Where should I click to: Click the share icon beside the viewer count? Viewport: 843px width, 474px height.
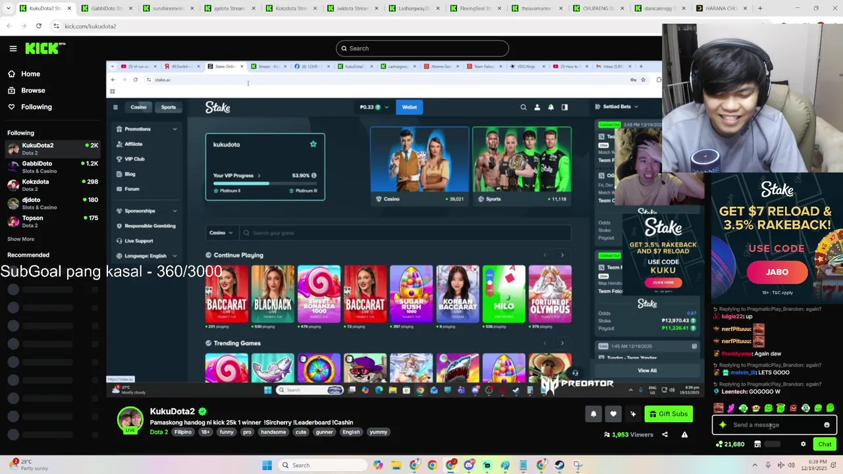[x=665, y=434]
